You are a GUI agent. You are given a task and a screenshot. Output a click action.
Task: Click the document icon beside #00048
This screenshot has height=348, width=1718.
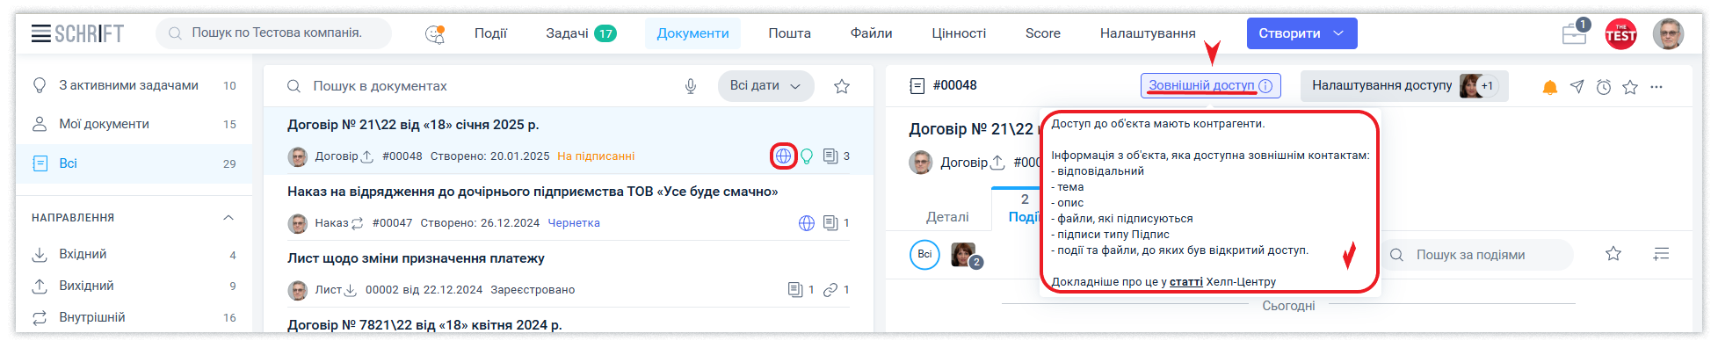917,85
